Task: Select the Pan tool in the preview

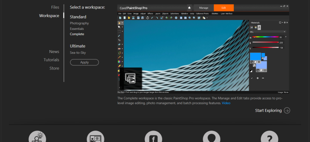Action: point(119,23)
